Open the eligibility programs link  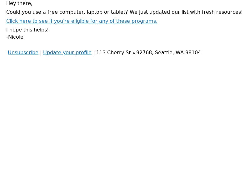(x=82, y=21)
